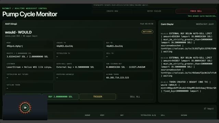Open solscan link in amount=943857 event

[189, 73]
